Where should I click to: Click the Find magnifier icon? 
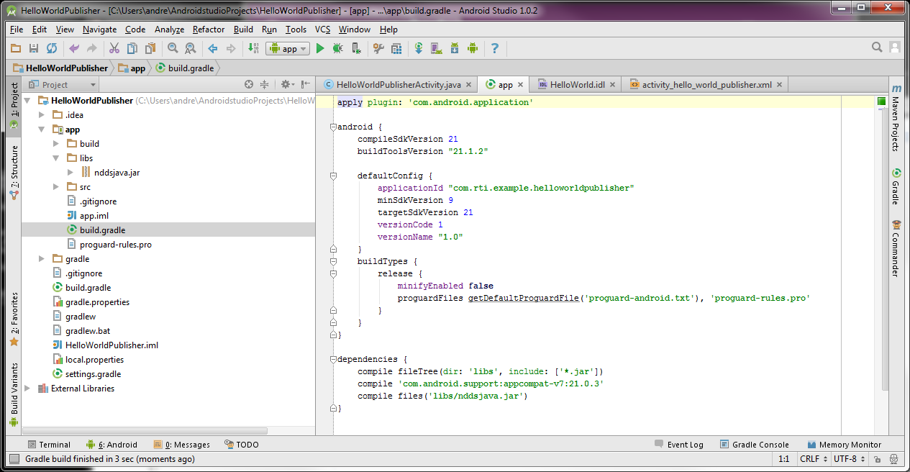point(173,48)
